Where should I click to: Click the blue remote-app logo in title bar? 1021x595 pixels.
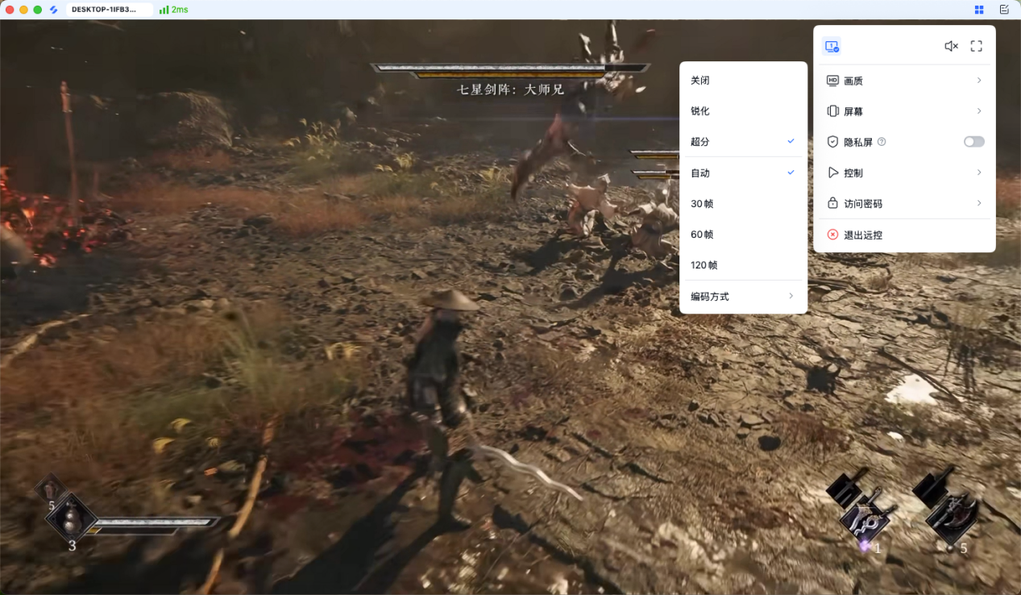pyautogui.click(x=53, y=10)
